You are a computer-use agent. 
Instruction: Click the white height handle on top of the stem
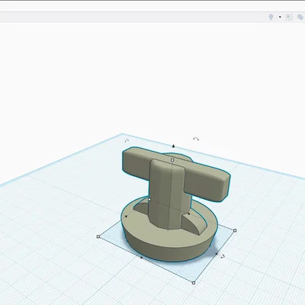pyautogui.click(x=172, y=160)
